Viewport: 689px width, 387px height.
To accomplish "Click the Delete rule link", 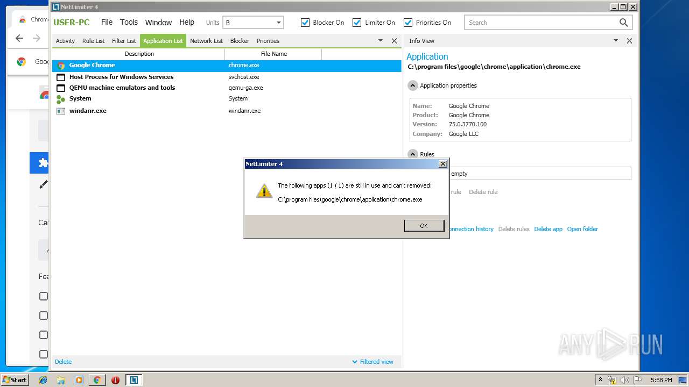I will (x=483, y=192).
